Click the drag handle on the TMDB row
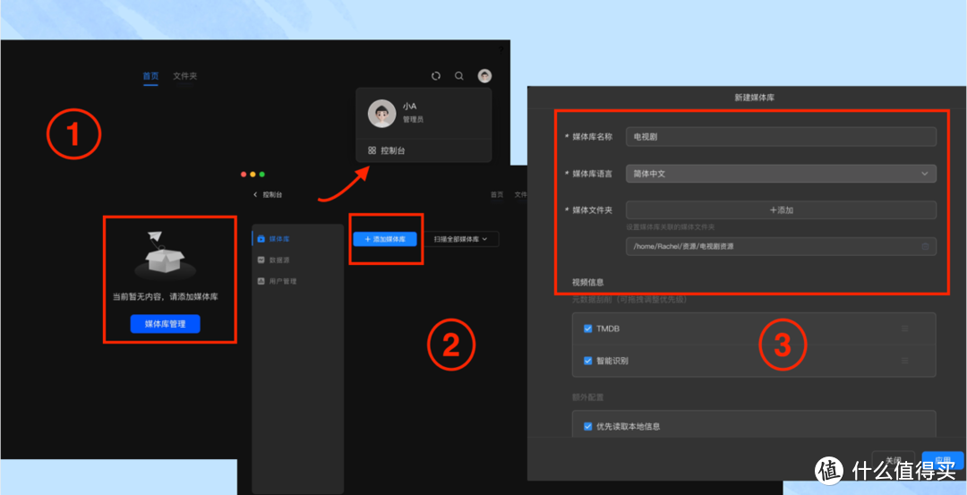The image size is (967, 495). (905, 329)
